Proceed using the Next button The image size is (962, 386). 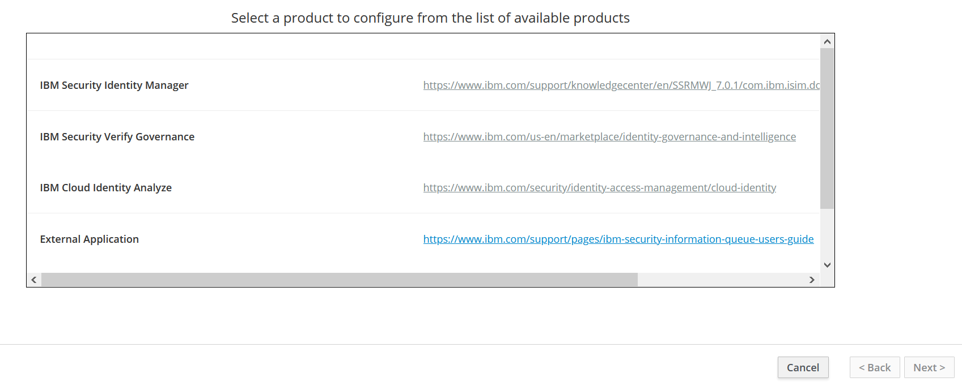coord(929,368)
